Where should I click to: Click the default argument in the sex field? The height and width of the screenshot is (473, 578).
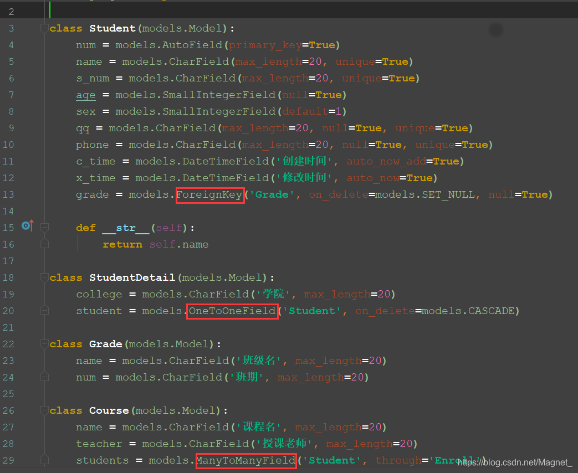tap(305, 112)
